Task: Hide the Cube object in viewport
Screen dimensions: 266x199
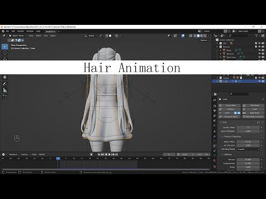Action: pyautogui.click(x=259, y=81)
